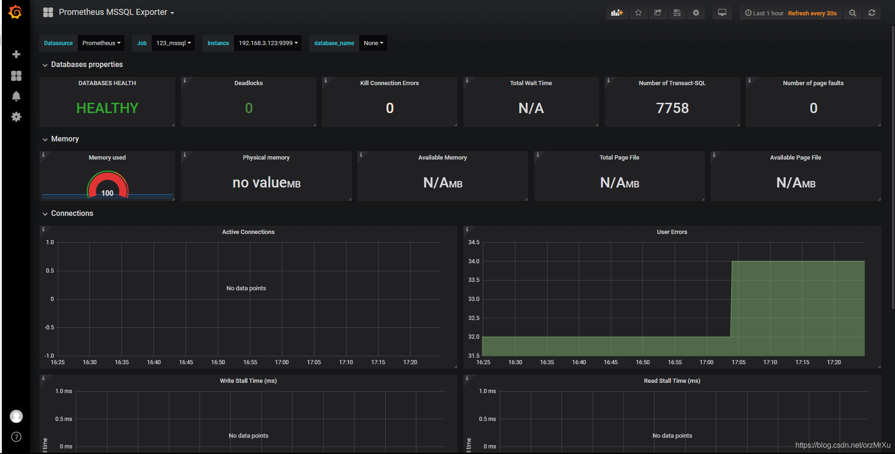Viewport: 895px width, 454px height.
Task: Click info icon on Kill Connection Errors panel
Action: pos(326,80)
